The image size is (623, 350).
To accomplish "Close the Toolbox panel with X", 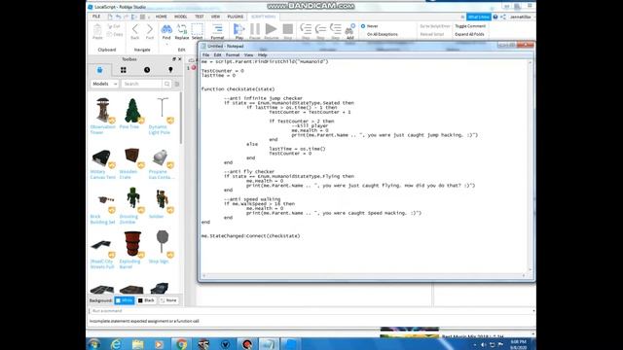I will [179, 59].
